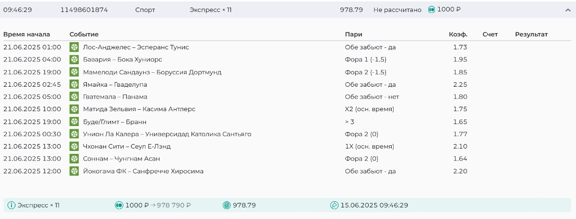Screen dimensions: 576x219
Task: Click soccer icon beside Бавария – Бока Хуниорс
Action: (74, 59)
